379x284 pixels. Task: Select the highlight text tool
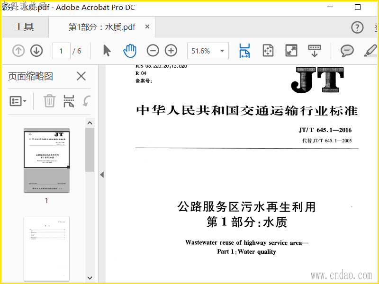[x=370, y=51]
